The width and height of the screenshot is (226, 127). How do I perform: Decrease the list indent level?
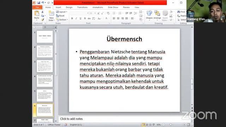coord(126,13)
